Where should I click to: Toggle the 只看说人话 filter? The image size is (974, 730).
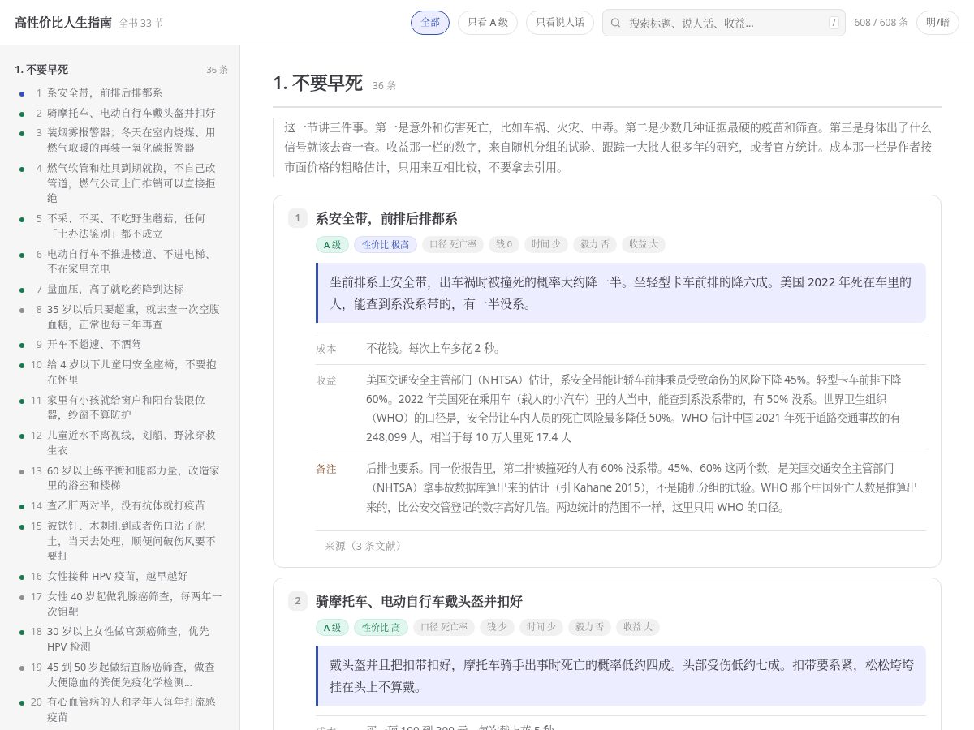tap(560, 23)
